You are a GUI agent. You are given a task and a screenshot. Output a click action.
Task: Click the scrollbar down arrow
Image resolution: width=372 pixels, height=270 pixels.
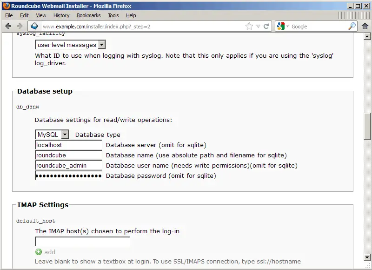(x=367, y=257)
